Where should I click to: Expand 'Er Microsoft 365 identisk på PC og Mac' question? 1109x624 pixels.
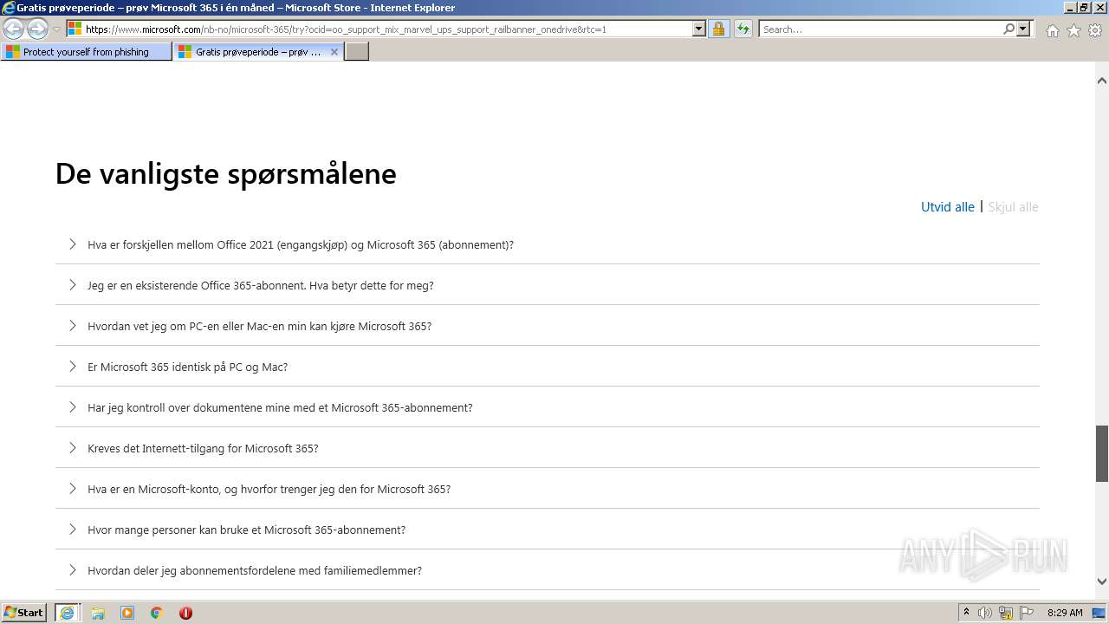coord(548,367)
